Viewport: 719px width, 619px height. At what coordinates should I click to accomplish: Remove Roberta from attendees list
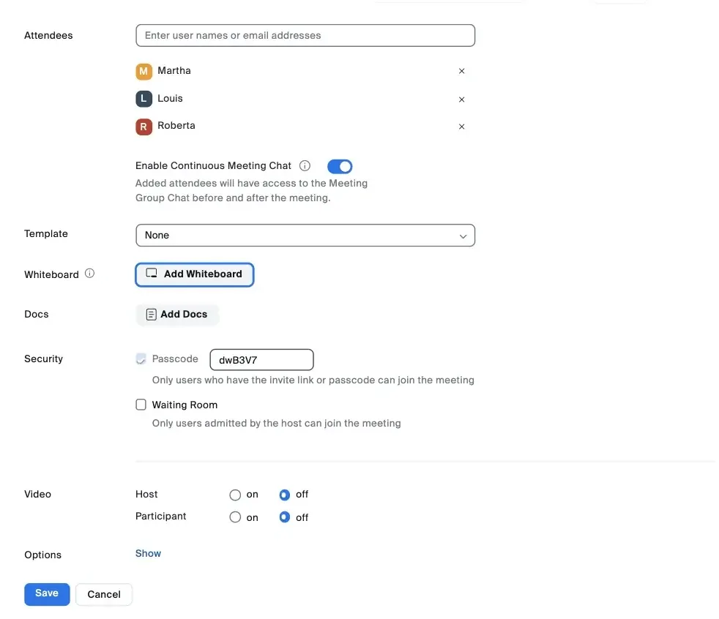461,127
